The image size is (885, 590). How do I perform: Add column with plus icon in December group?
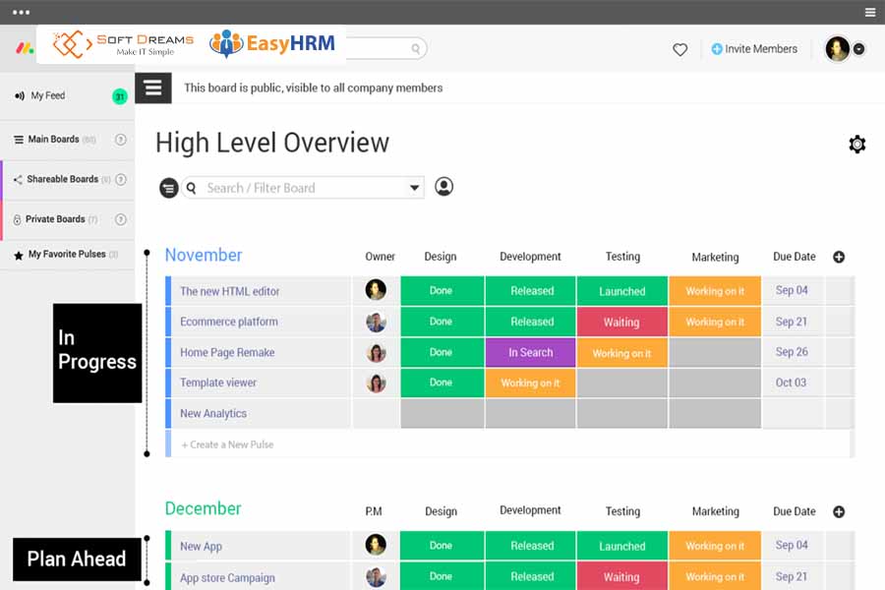[x=839, y=511]
